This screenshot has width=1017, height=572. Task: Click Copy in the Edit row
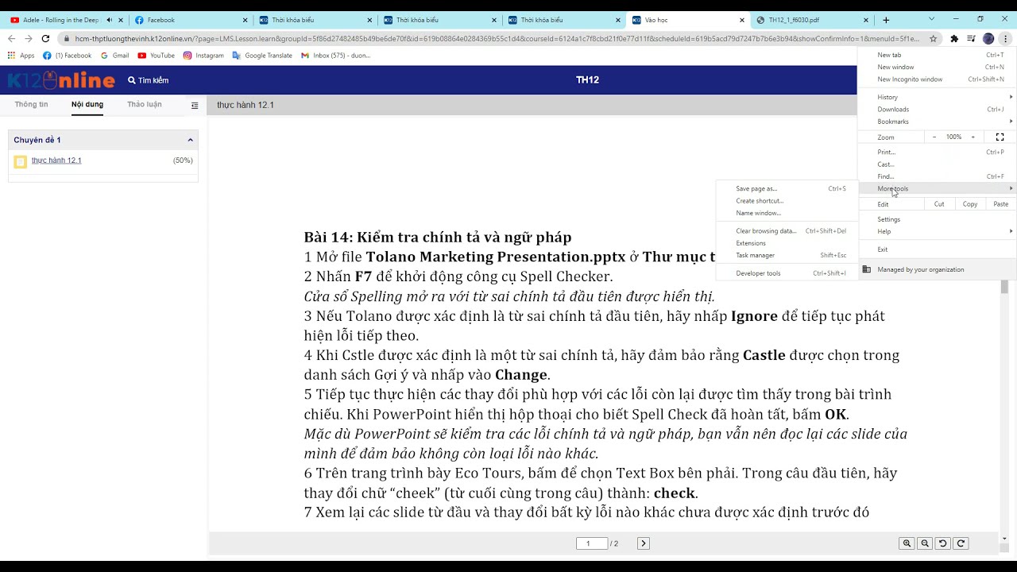(970, 204)
